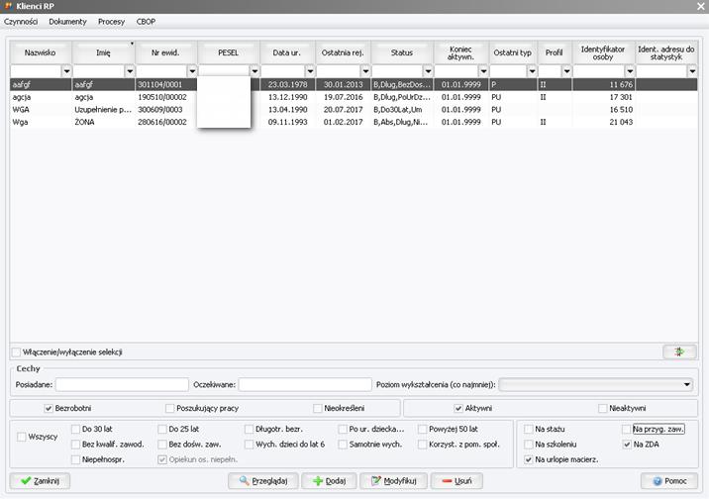709x499 pixels.
Task: Click the Posiadane input field
Action: 122,384
